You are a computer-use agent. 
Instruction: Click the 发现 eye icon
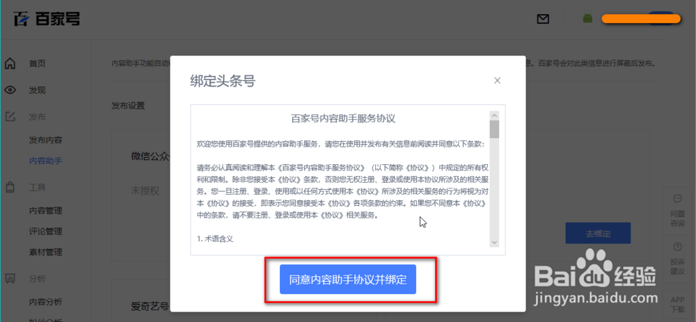tap(10, 90)
